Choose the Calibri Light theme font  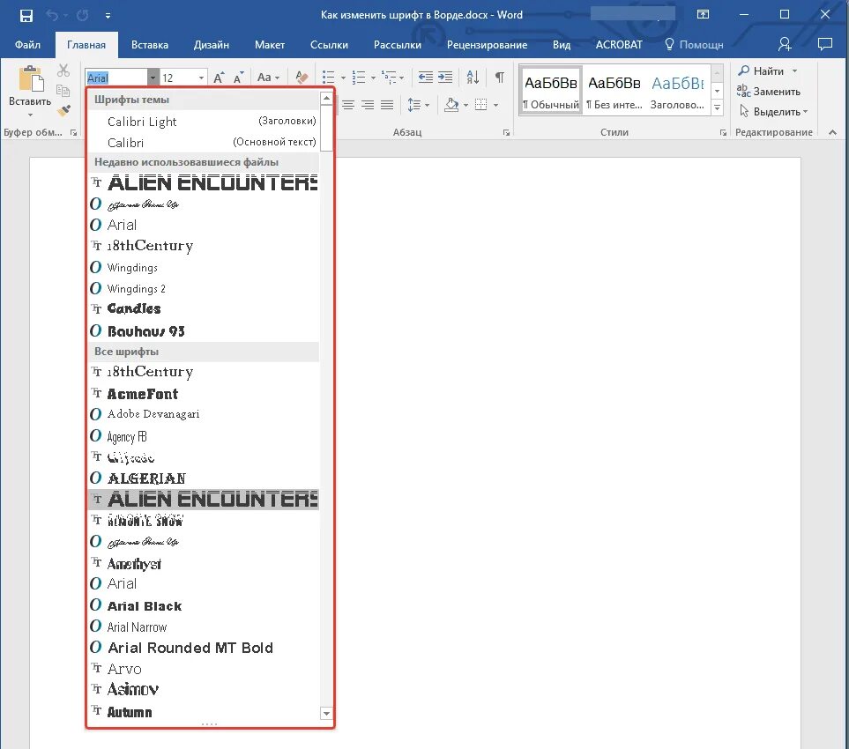pyautogui.click(x=204, y=122)
